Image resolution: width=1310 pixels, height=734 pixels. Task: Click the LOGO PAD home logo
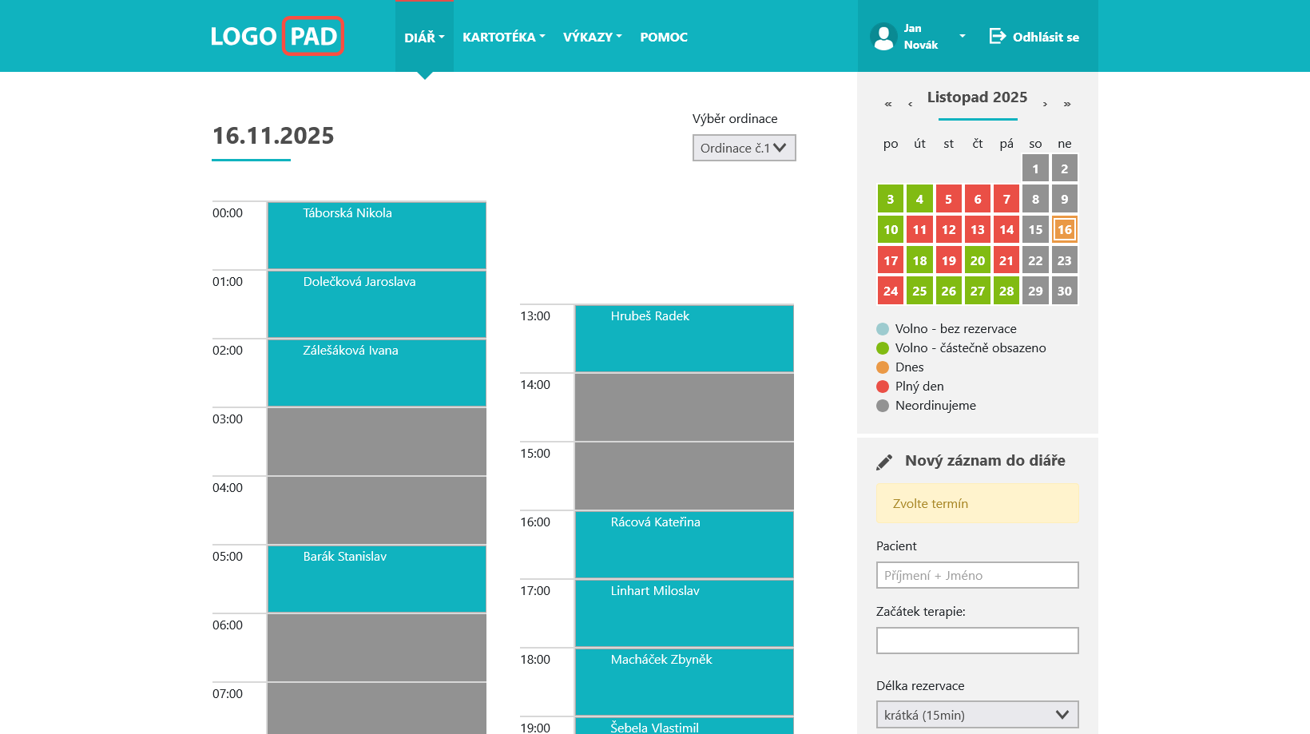point(276,36)
